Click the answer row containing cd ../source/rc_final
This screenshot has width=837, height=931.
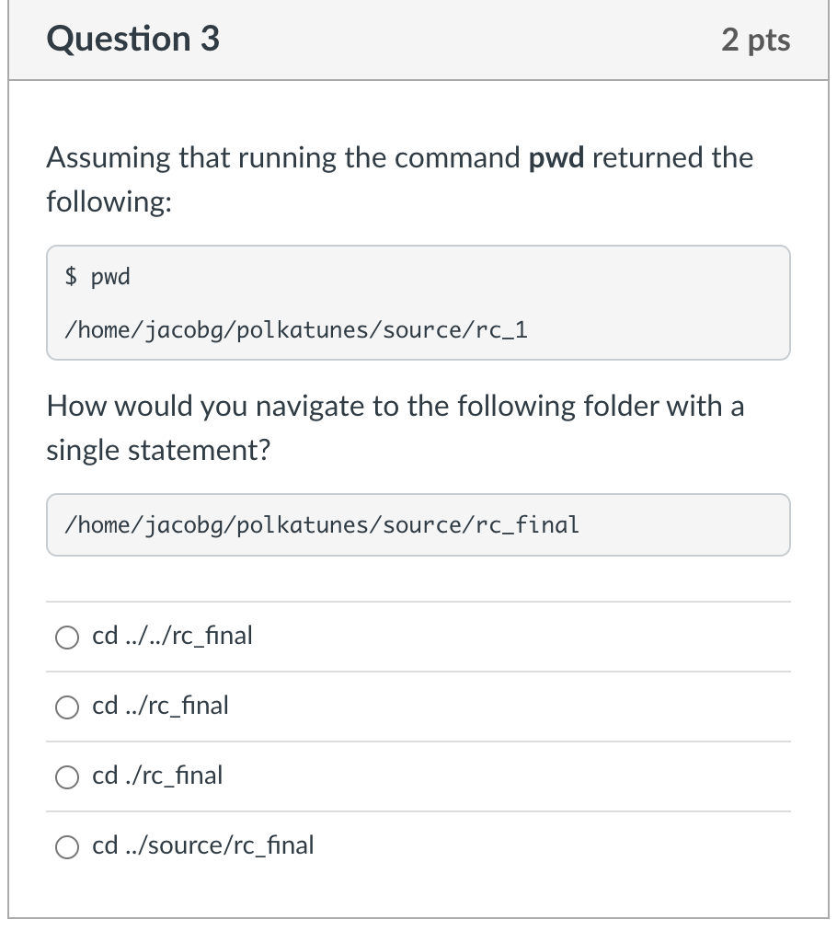pos(418,845)
